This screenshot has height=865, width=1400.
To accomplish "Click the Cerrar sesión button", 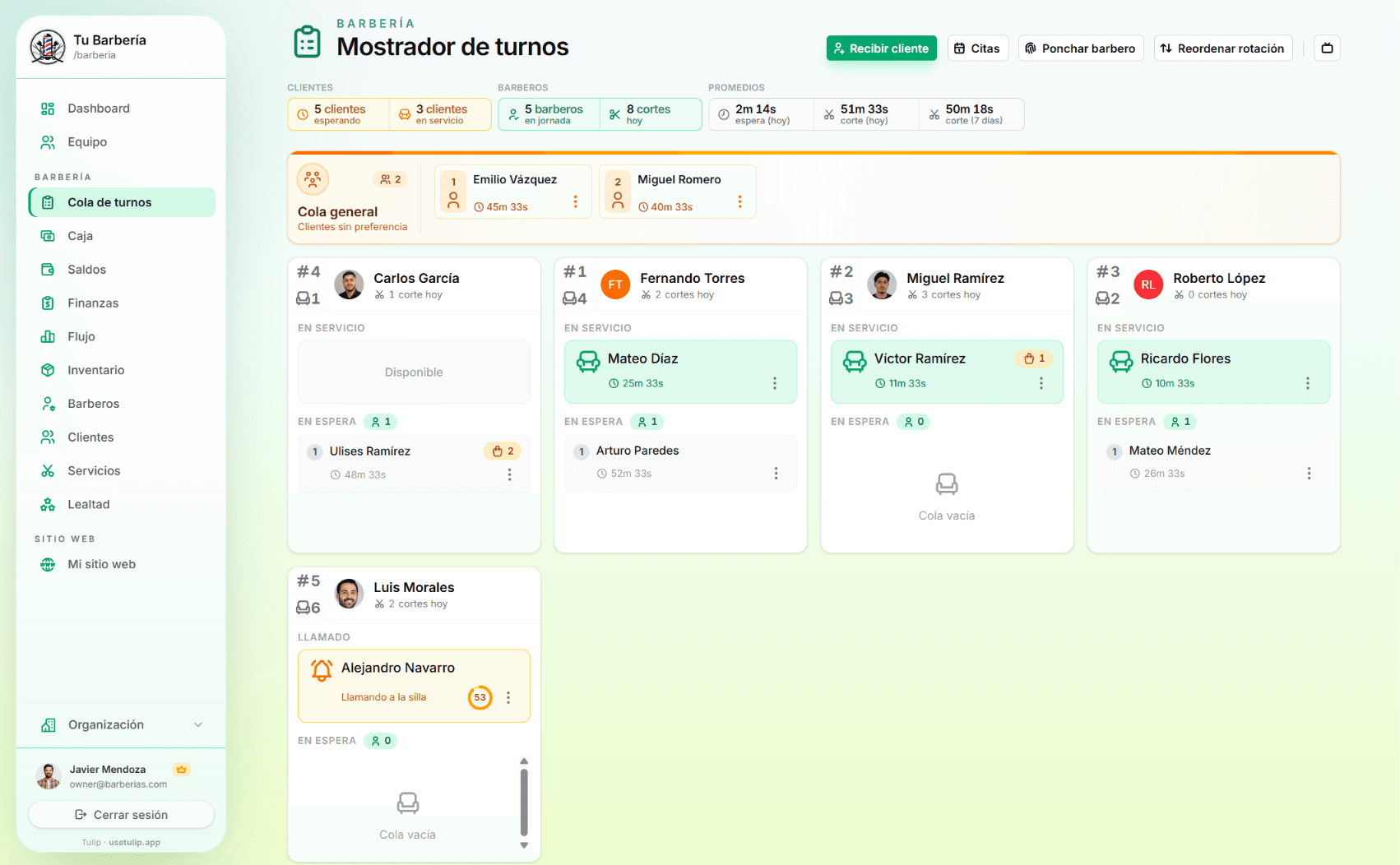I will click(x=122, y=815).
